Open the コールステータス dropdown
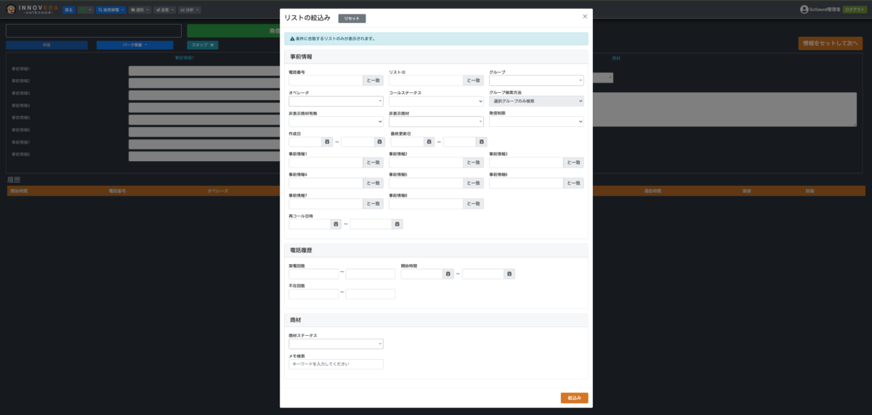Viewport: 872px width, 415px height. coord(436,102)
